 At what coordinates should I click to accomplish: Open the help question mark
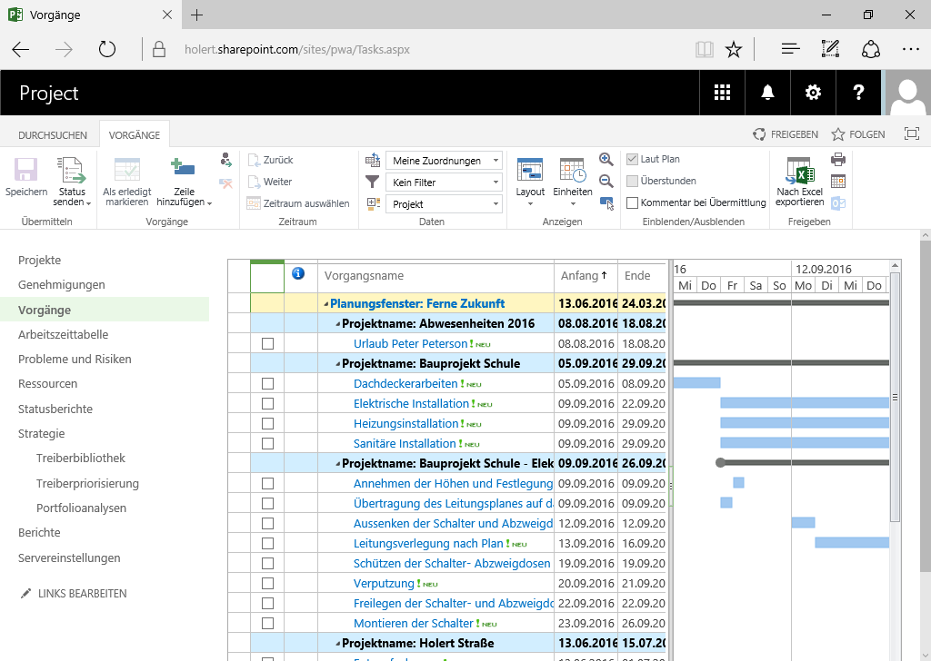point(858,93)
